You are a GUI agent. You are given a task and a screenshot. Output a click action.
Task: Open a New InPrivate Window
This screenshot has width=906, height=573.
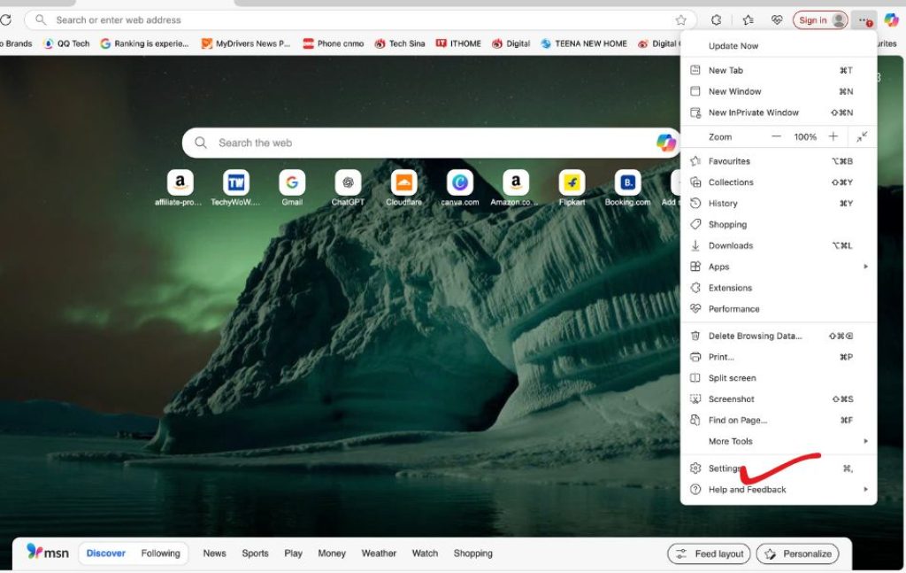tap(779, 112)
